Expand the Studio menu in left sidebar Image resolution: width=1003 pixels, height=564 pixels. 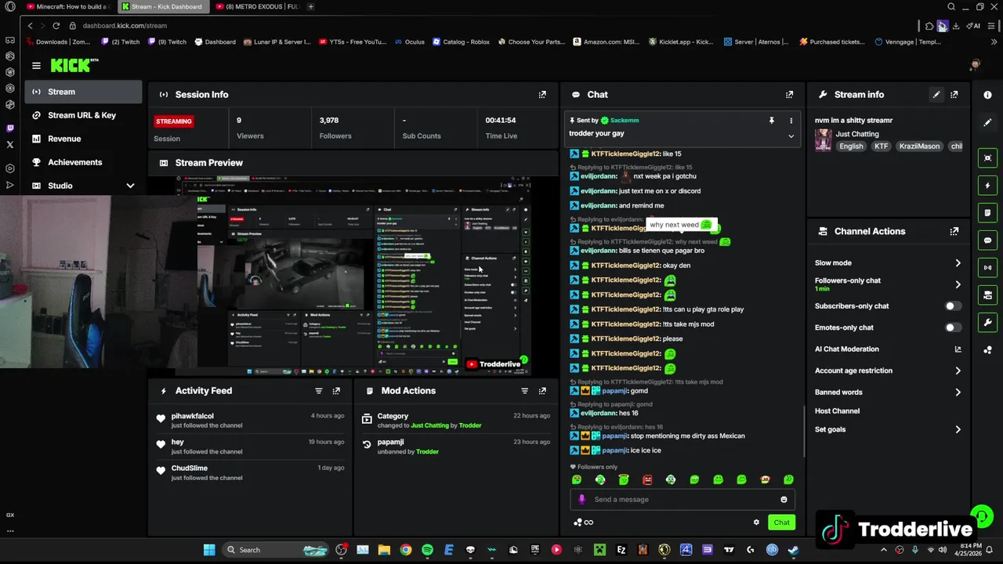pos(130,186)
